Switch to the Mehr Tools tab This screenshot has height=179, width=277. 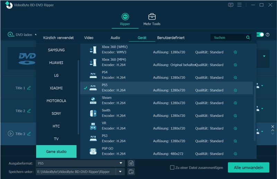152,20
